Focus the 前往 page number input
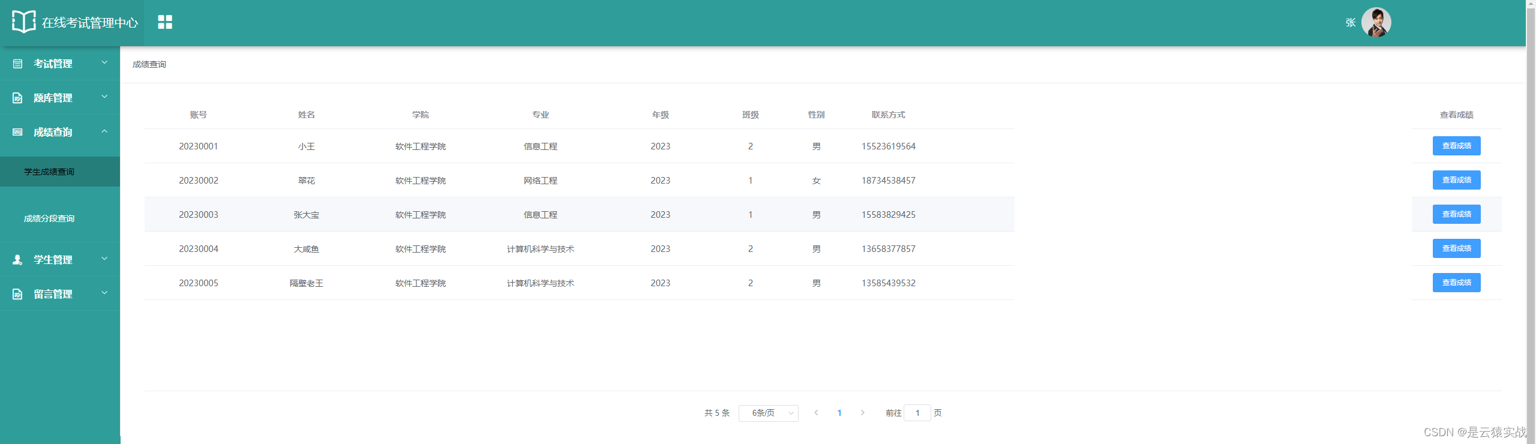 917,413
